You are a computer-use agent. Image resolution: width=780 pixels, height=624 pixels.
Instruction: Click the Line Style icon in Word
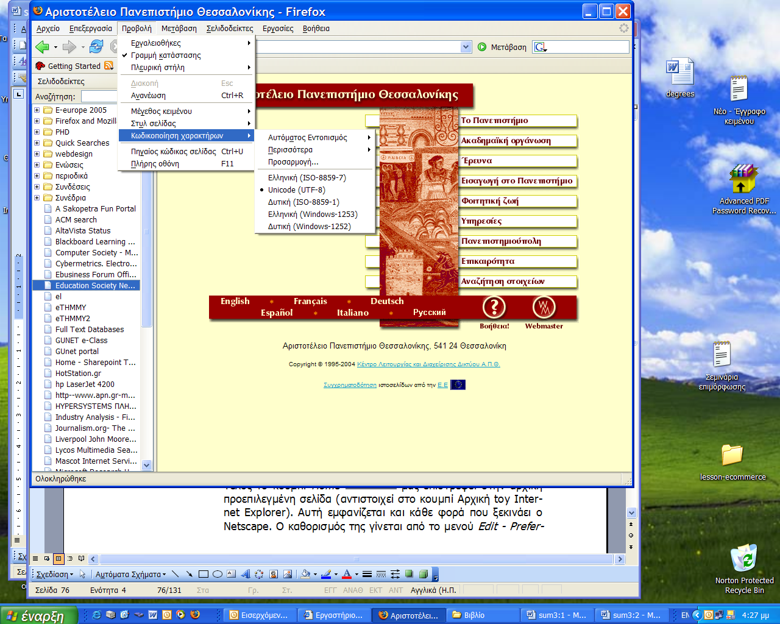[x=367, y=574]
